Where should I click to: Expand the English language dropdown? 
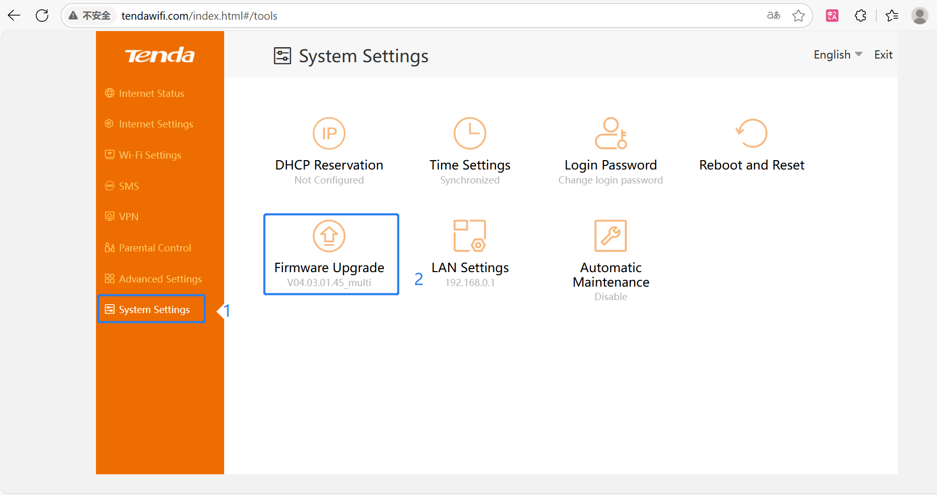click(837, 55)
